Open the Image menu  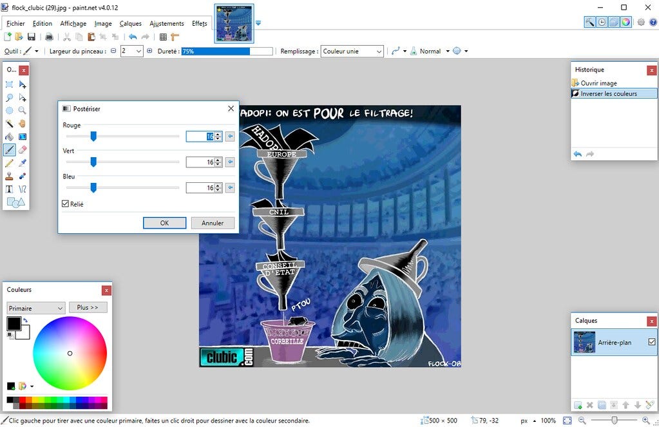point(103,24)
